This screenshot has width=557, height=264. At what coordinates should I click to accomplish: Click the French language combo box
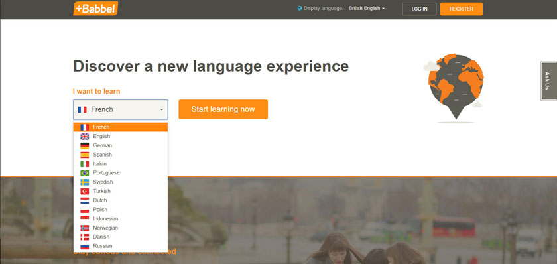[121, 109]
